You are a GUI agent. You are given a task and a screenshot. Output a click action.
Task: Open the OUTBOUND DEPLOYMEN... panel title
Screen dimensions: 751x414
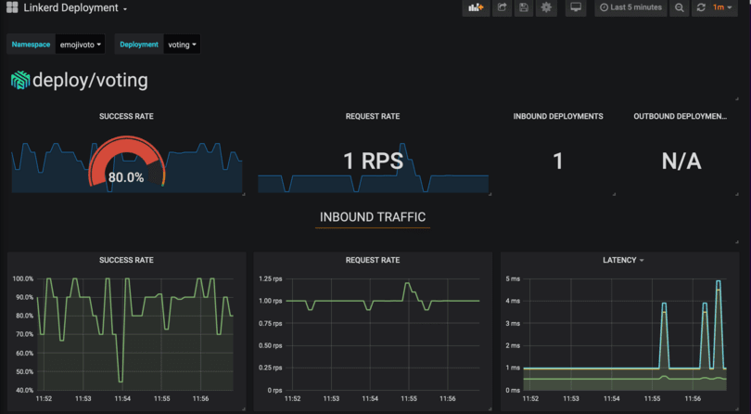[x=681, y=116]
